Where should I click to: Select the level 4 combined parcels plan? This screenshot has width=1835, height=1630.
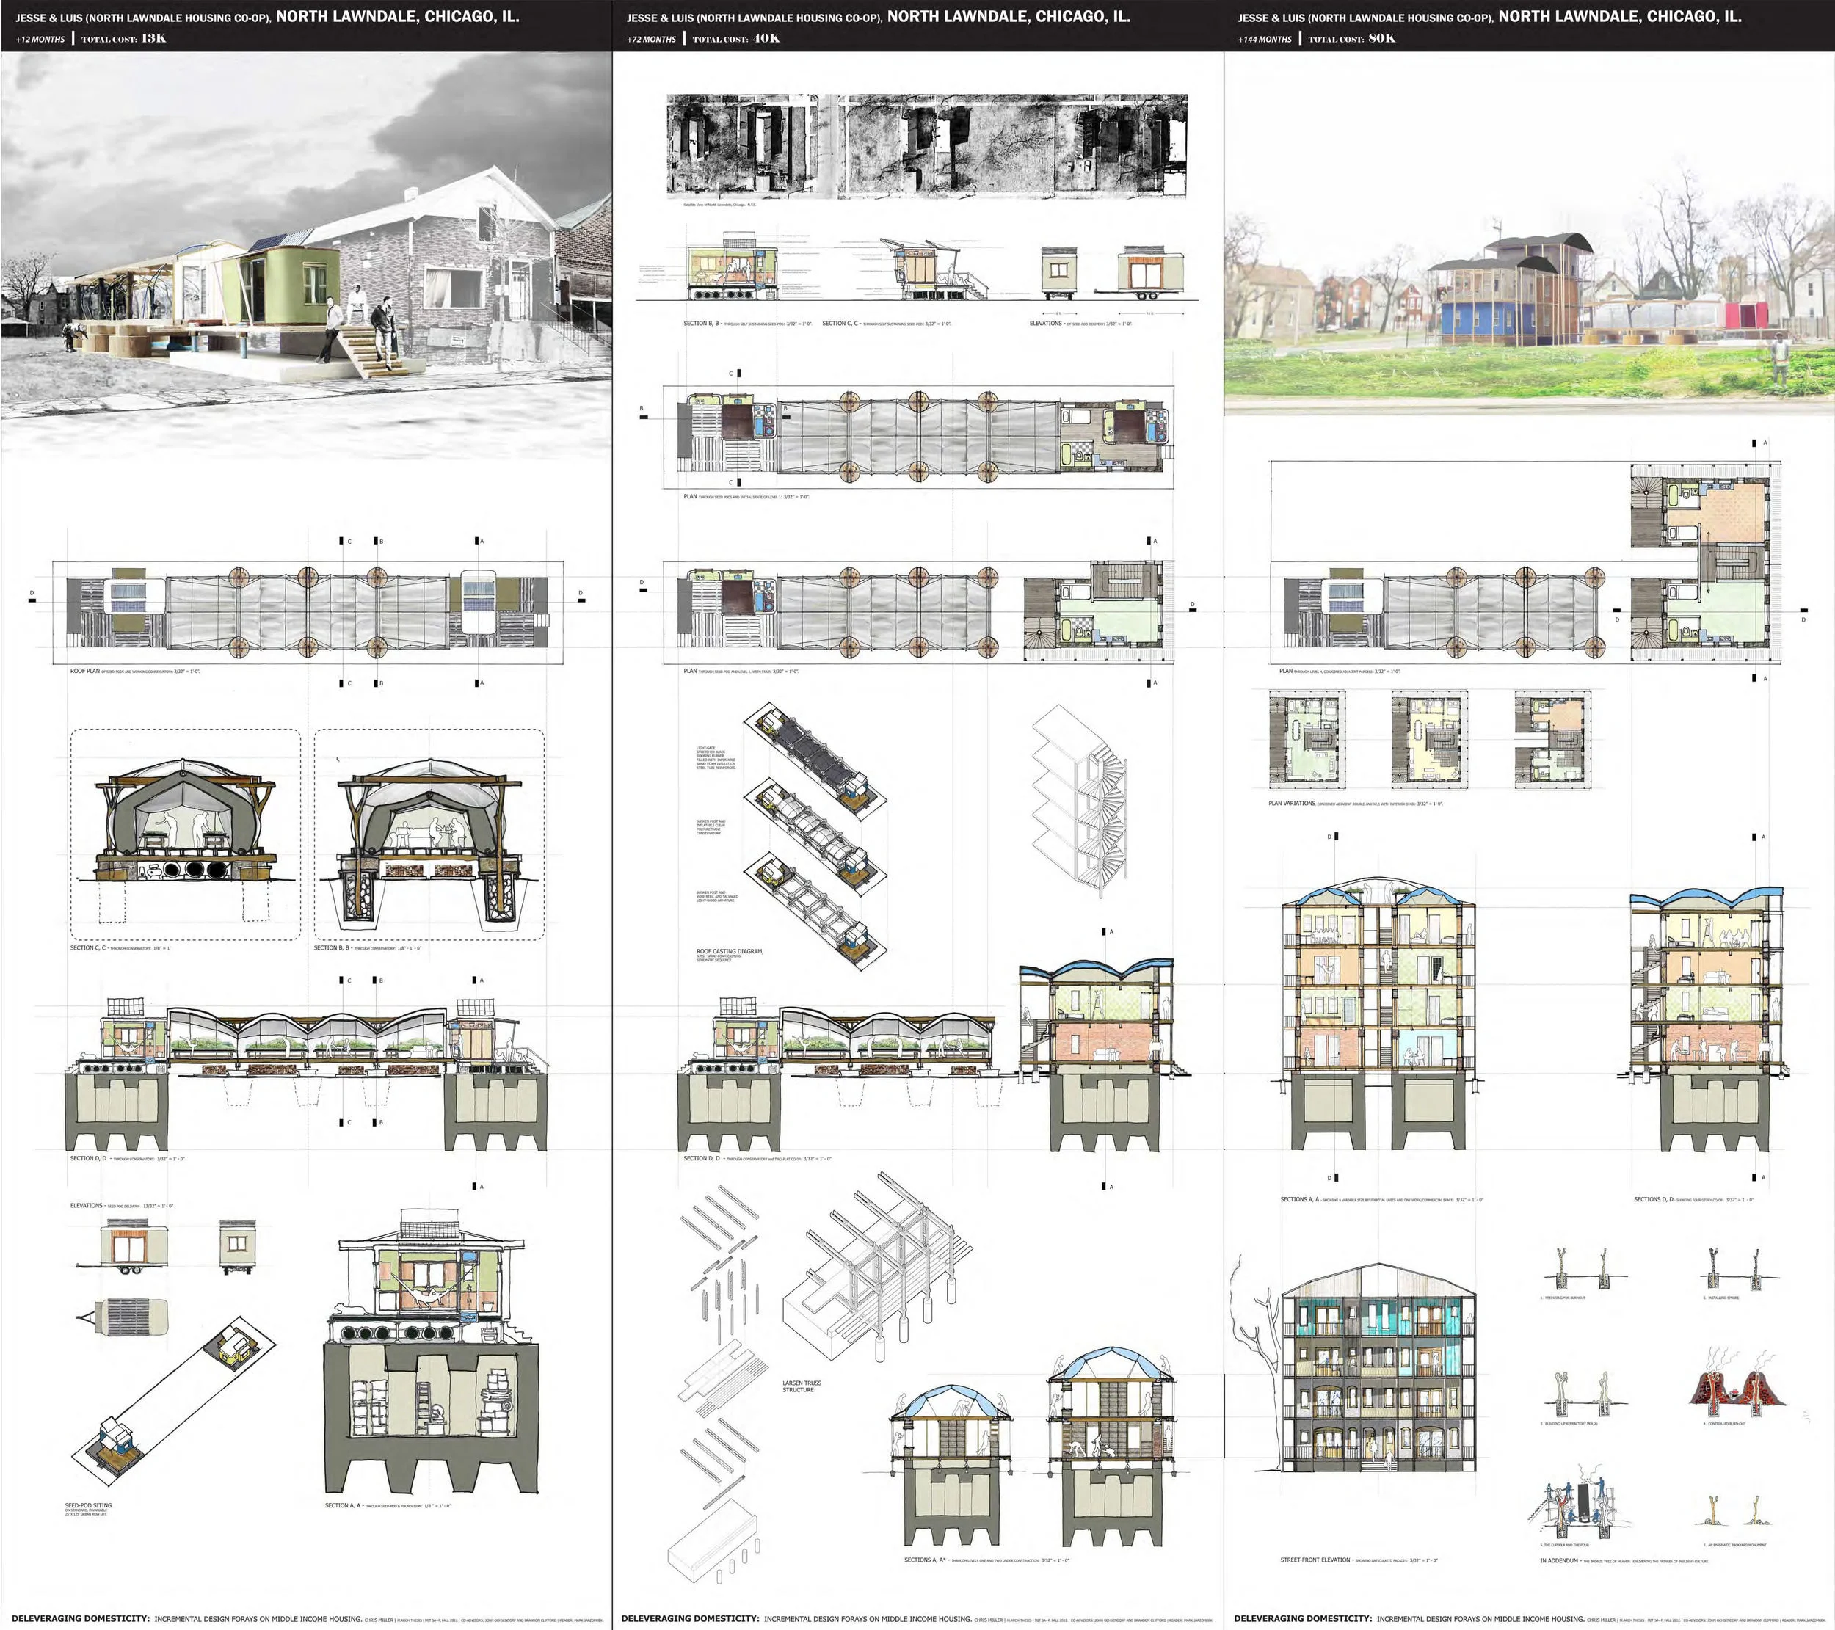[x=1526, y=563]
